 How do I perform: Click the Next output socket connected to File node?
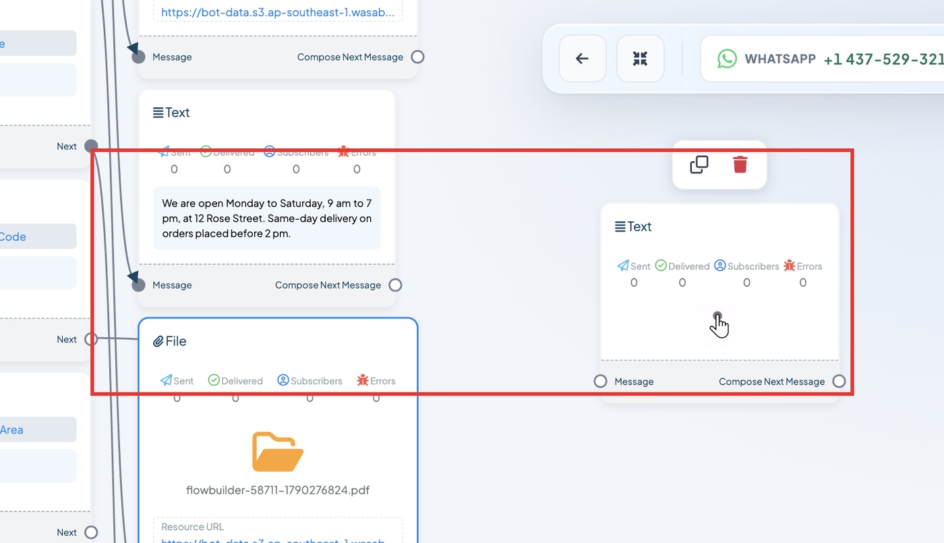(x=91, y=339)
